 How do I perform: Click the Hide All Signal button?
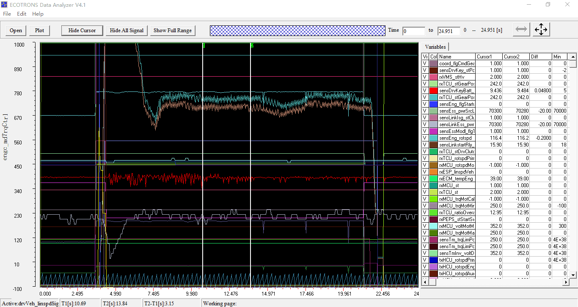tap(127, 30)
